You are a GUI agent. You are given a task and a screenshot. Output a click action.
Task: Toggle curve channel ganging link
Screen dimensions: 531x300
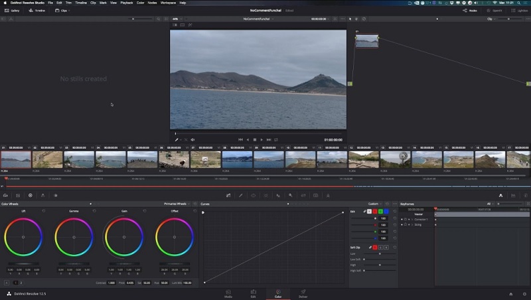click(364, 211)
